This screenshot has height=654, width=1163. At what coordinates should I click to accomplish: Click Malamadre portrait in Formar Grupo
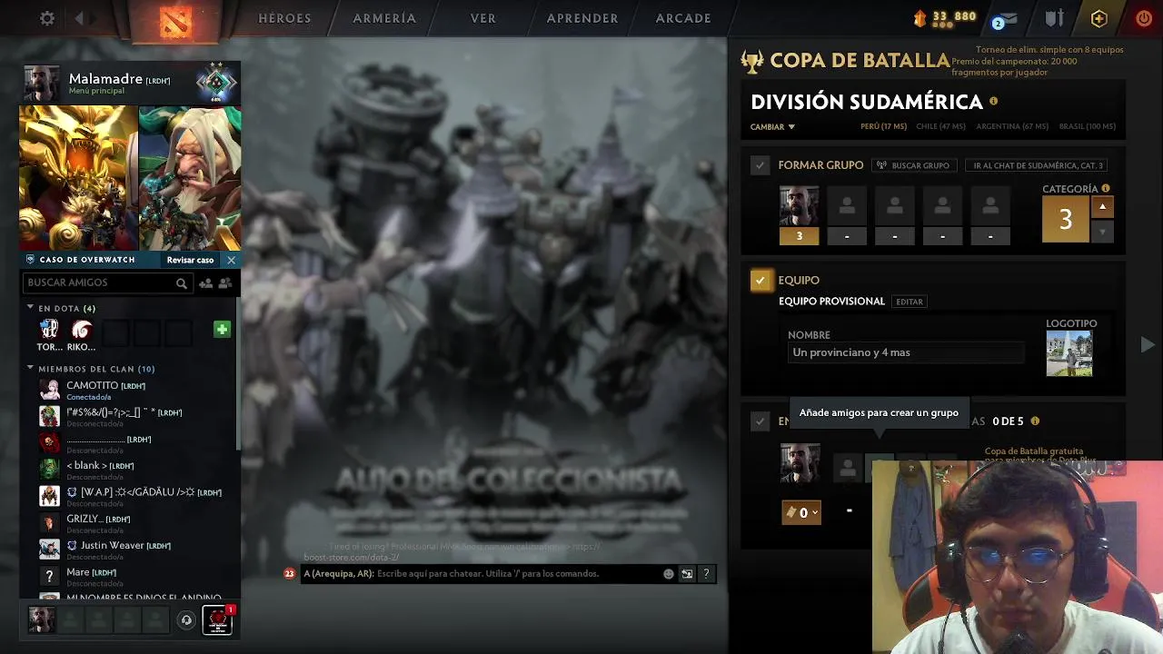(x=799, y=207)
